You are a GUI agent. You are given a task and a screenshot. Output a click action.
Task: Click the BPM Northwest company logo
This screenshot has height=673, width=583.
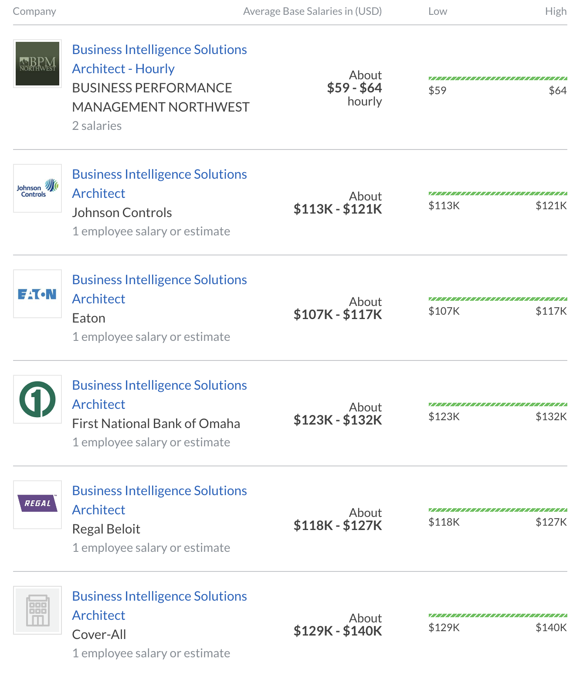(37, 64)
